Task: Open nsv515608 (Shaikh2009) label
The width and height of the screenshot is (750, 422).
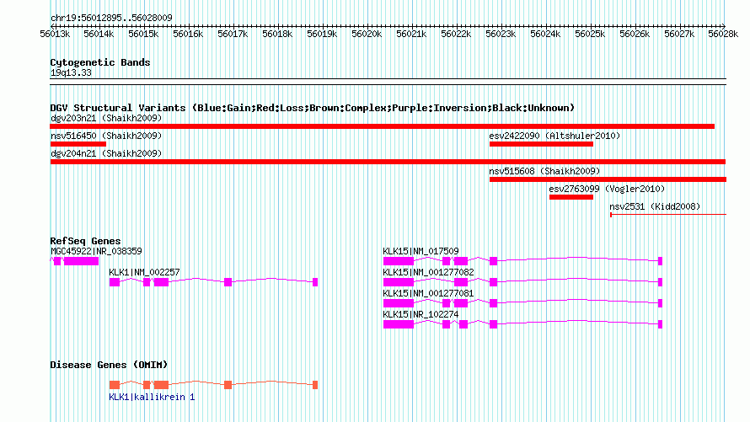Action: [x=544, y=171]
